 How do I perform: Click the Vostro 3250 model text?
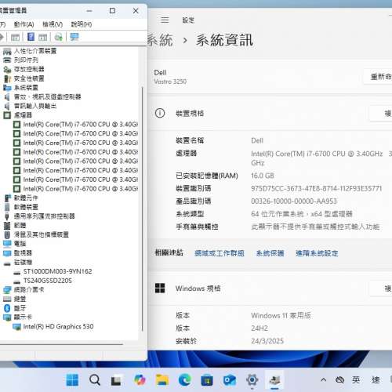[170, 82]
